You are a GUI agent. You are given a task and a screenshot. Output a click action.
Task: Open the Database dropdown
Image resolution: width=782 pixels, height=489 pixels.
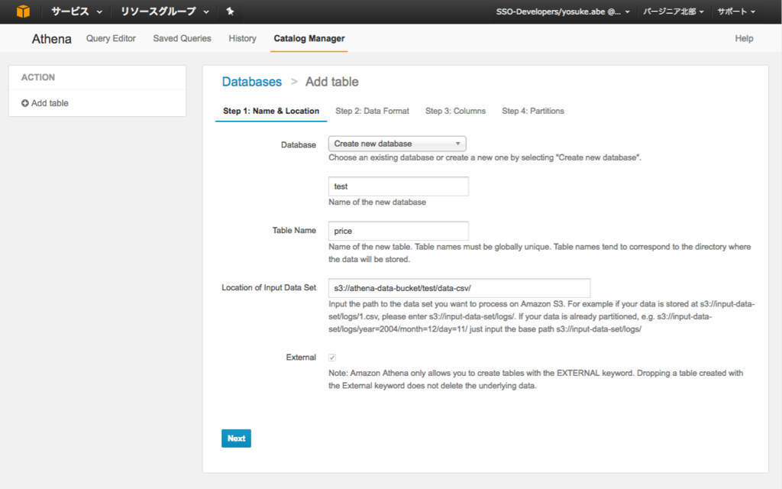click(x=397, y=144)
